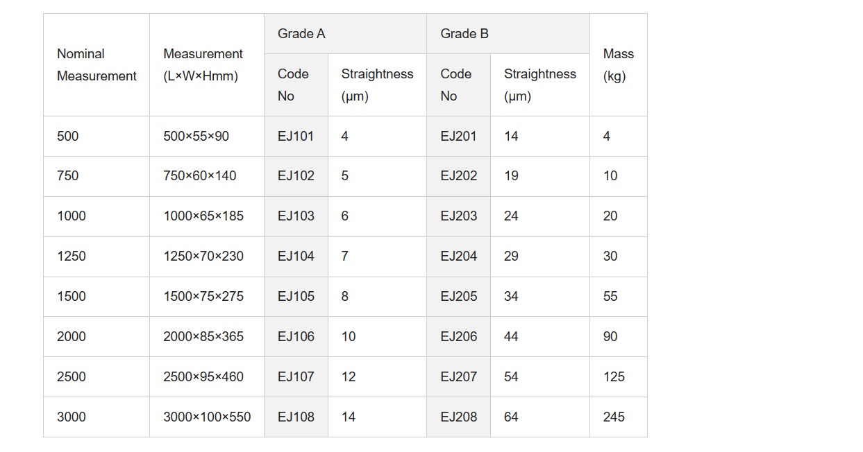Select the EJ107 Grade A code
Screen dimensions: 863x452
coord(296,377)
